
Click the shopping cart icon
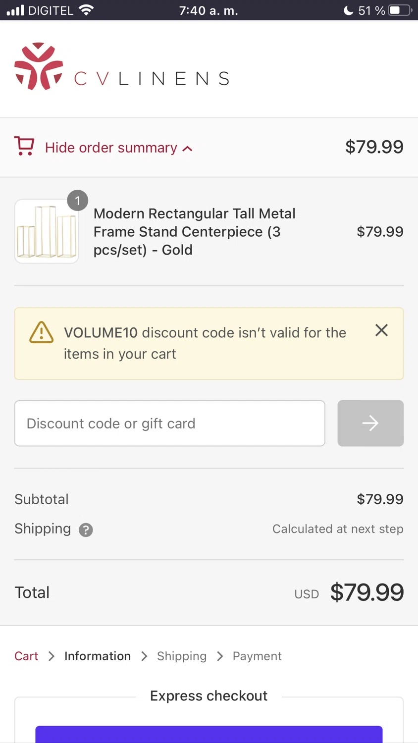tap(24, 147)
